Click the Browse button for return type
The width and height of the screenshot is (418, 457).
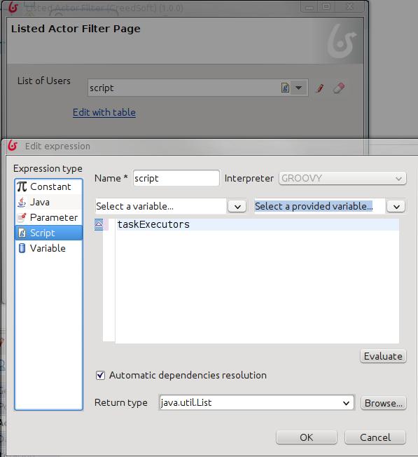[x=384, y=403]
